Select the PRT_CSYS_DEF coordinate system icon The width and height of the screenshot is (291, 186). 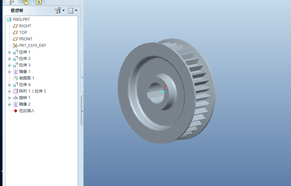(15, 46)
